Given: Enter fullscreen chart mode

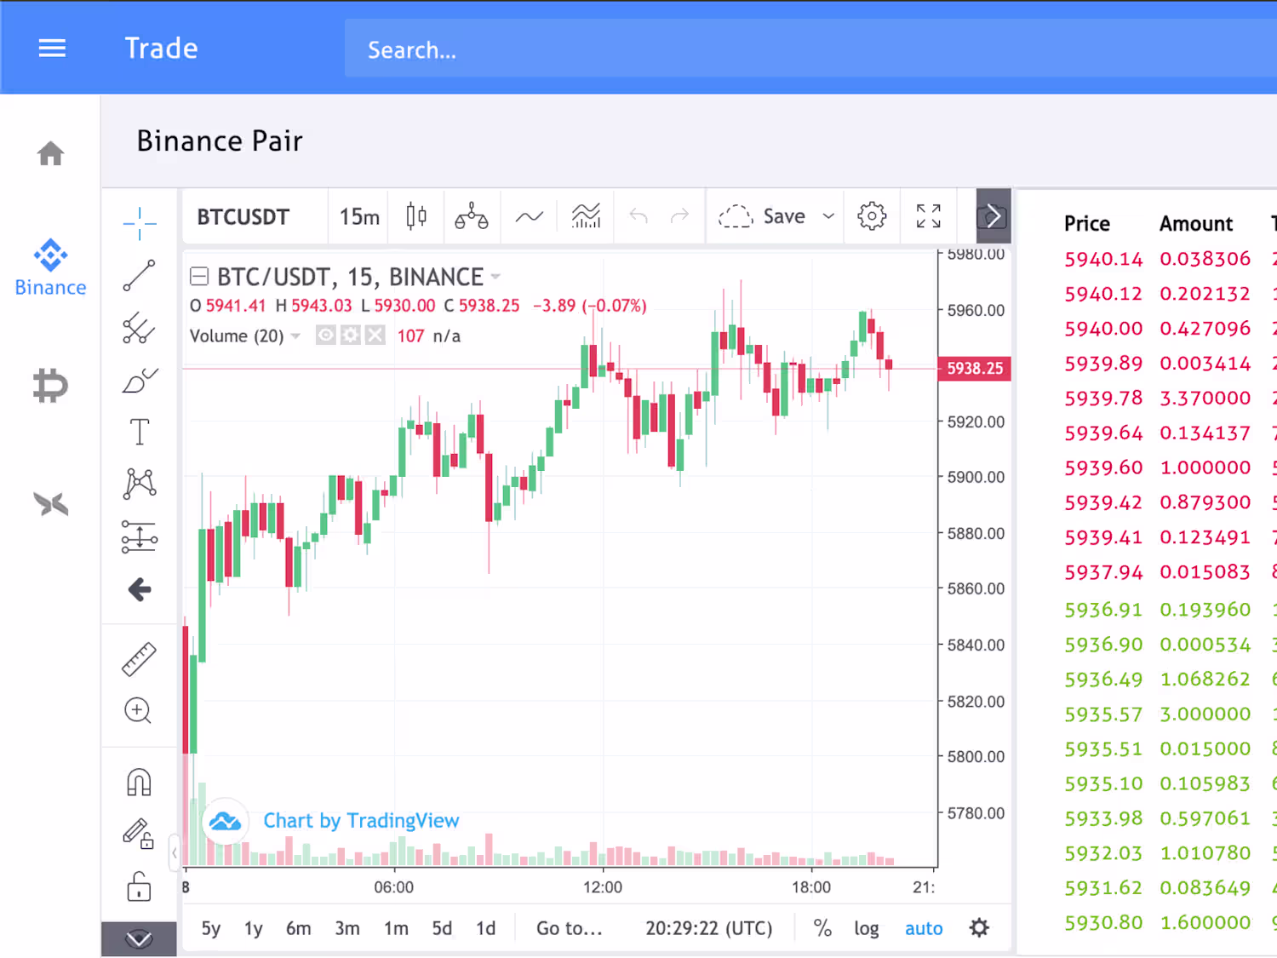Looking at the screenshot, I should (928, 216).
